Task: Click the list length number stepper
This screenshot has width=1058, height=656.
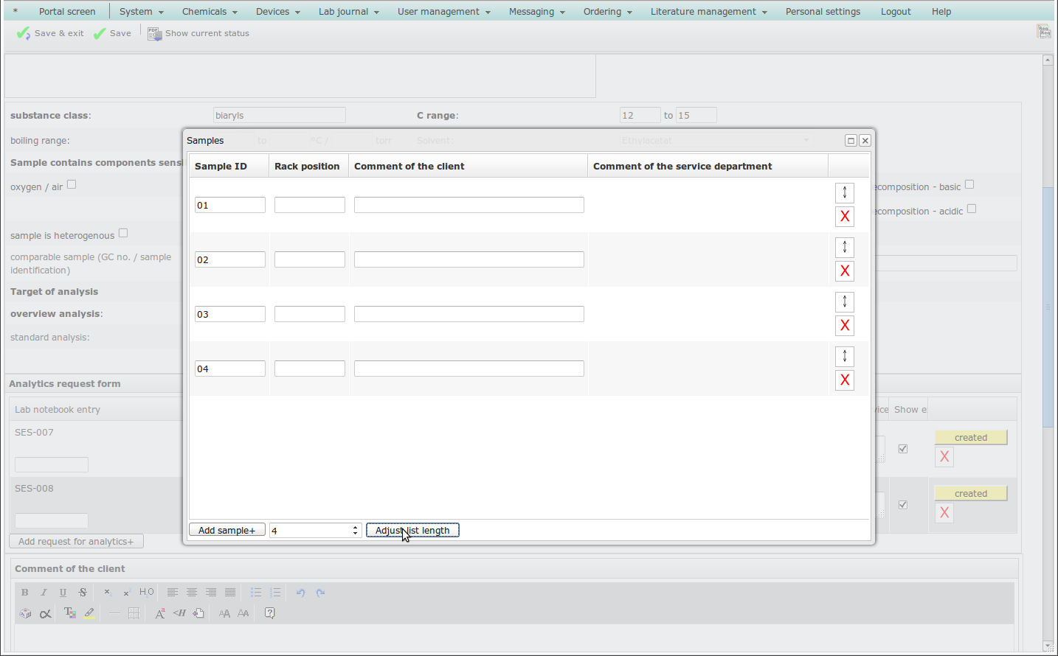Action: tap(355, 531)
